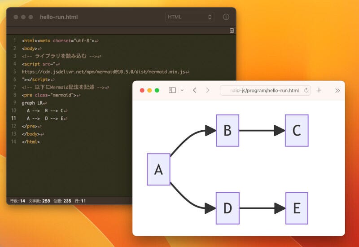The image size is (359, 247).
Task: Open a new tab with the plus button
Action: [319, 90]
